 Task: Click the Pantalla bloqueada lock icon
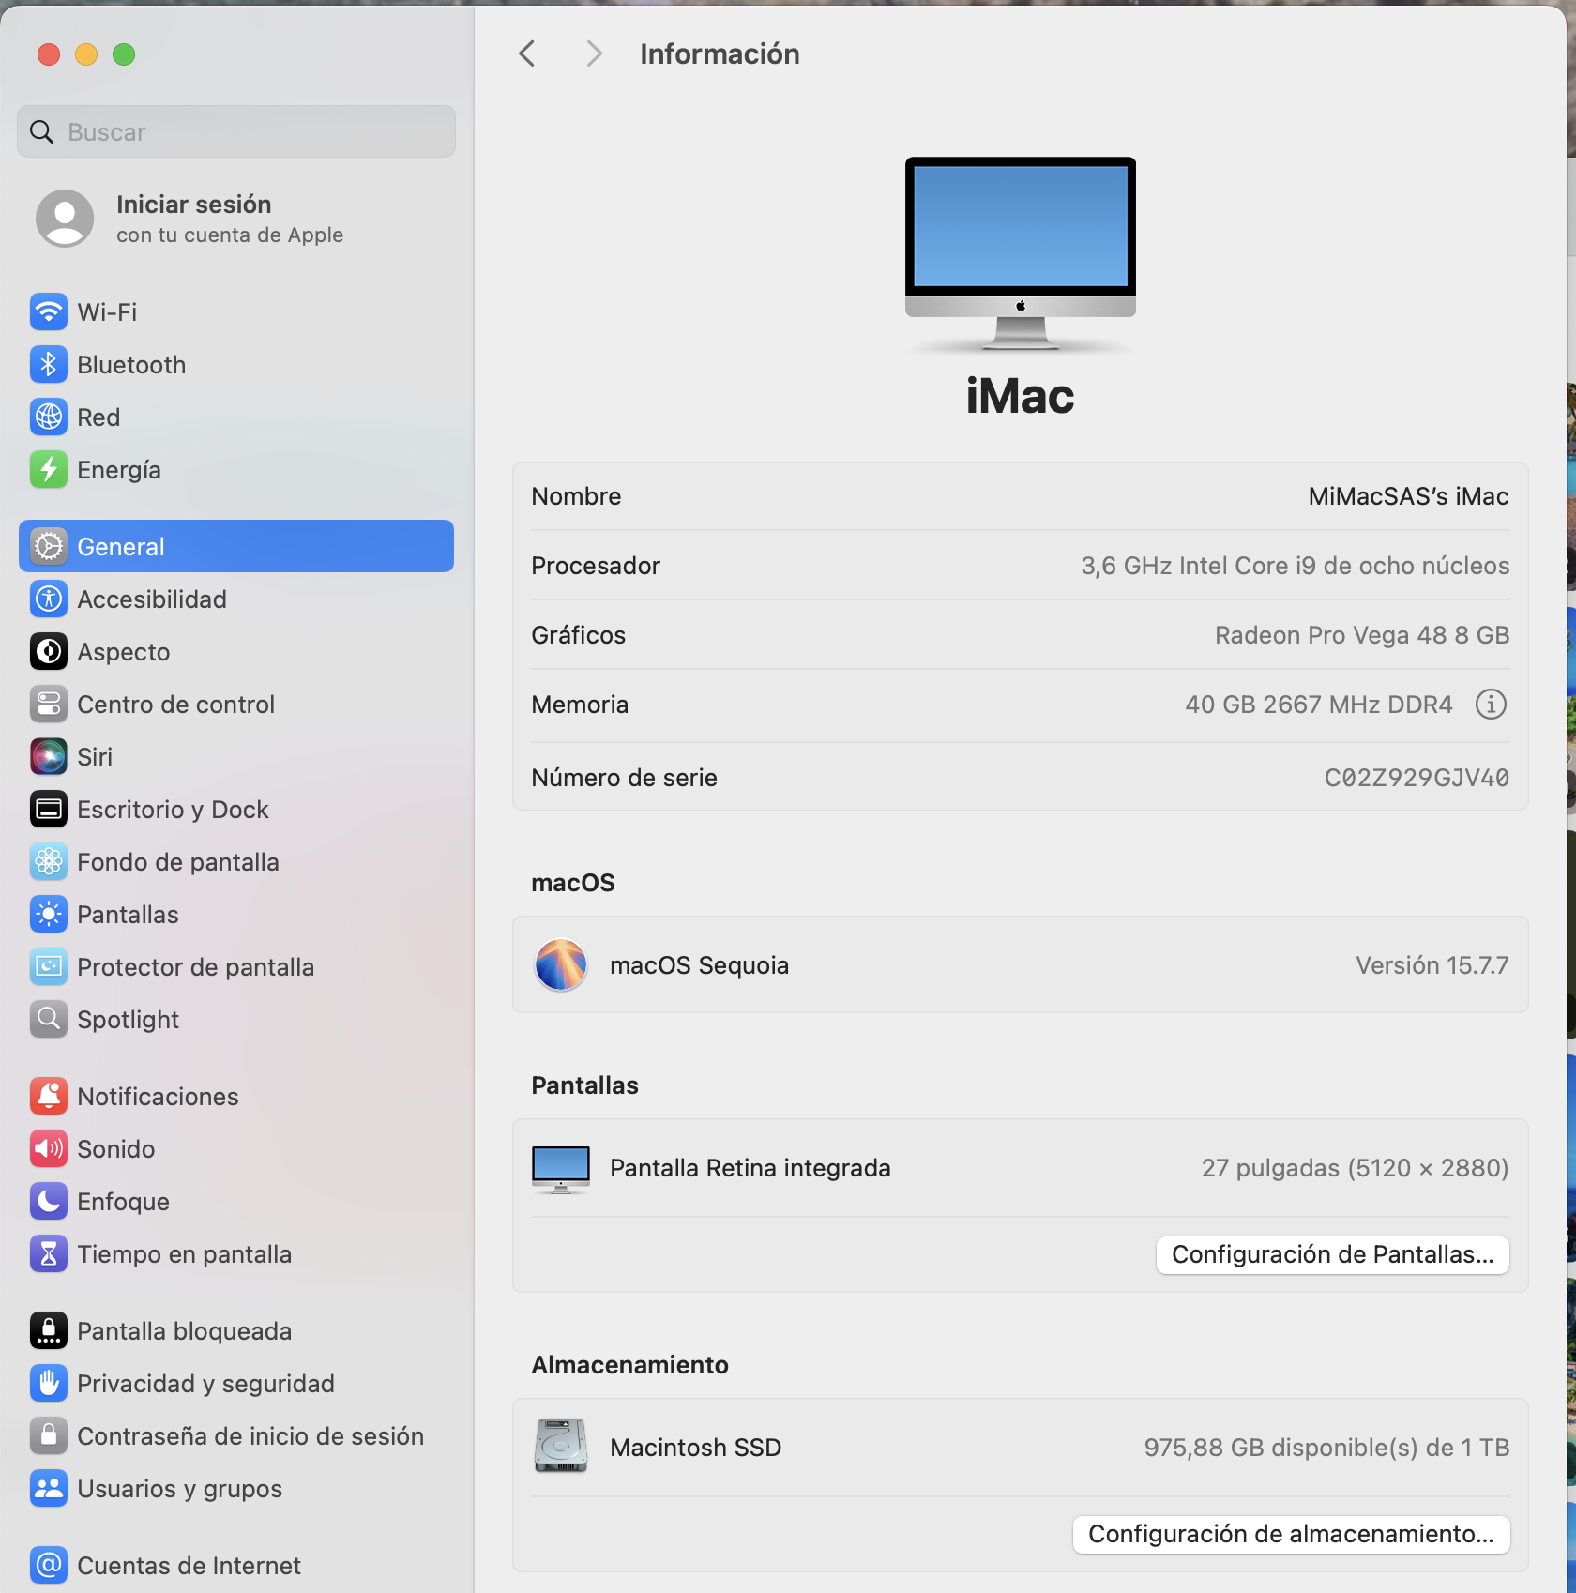[x=49, y=1331]
